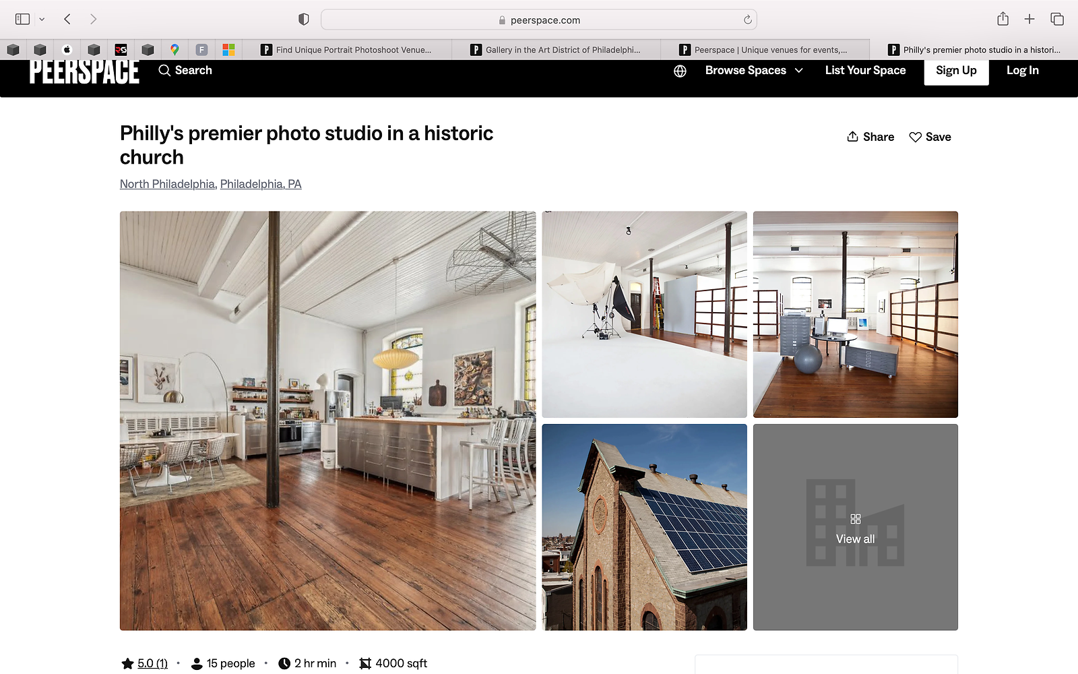This screenshot has width=1078, height=674.
Task: Click the peerspace.com address bar
Action: coord(539,20)
